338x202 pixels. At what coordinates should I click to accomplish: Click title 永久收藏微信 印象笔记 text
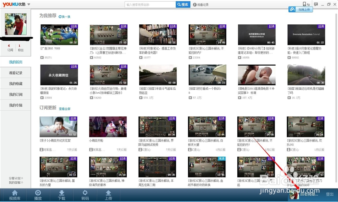(58, 91)
